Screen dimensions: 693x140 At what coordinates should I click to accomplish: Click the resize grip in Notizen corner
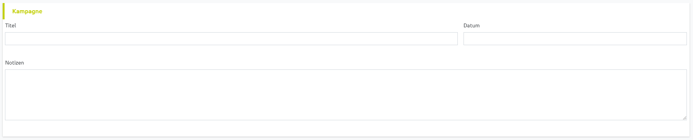click(x=685, y=118)
